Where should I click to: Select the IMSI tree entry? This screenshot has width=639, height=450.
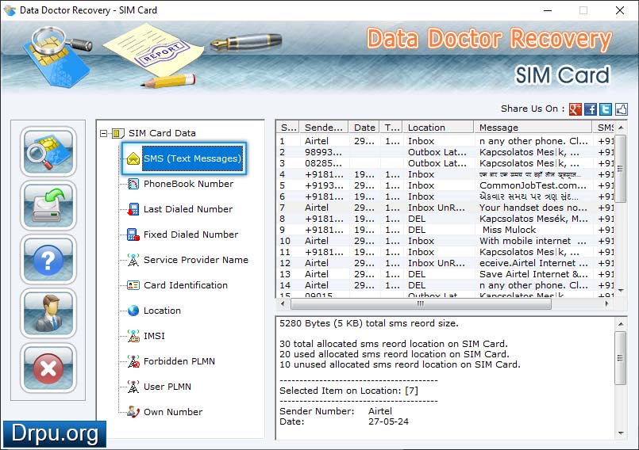click(x=154, y=336)
